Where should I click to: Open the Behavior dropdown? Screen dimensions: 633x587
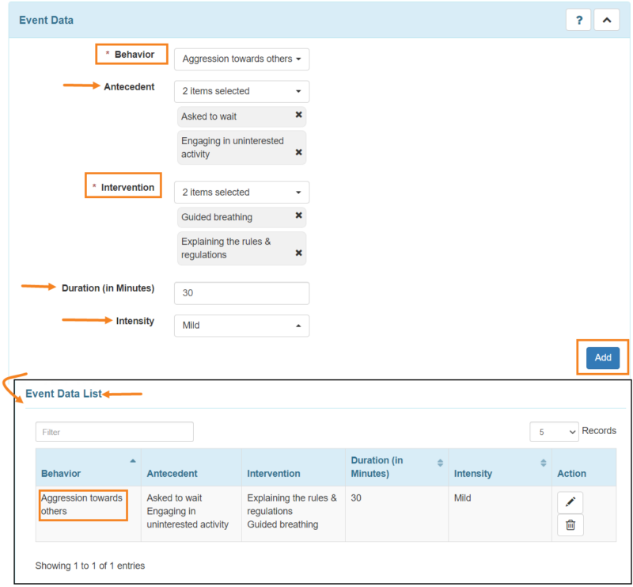click(x=241, y=59)
